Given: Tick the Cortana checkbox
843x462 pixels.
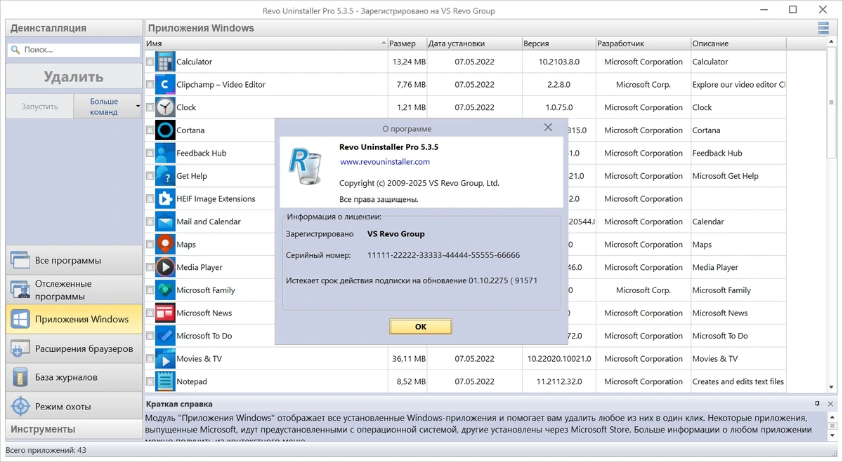Looking at the screenshot, I should [x=150, y=130].
